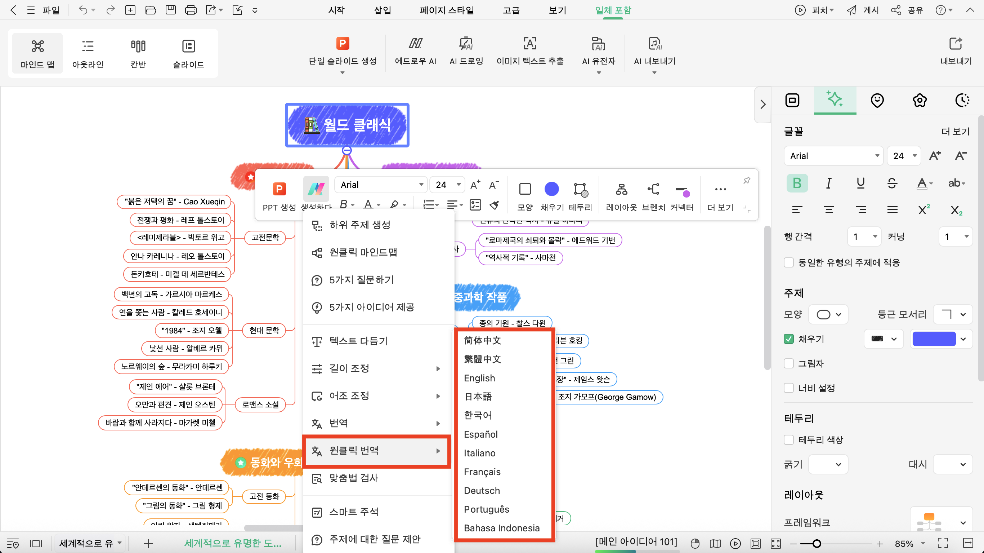Pin the floating toolbar

click(747, 180)
